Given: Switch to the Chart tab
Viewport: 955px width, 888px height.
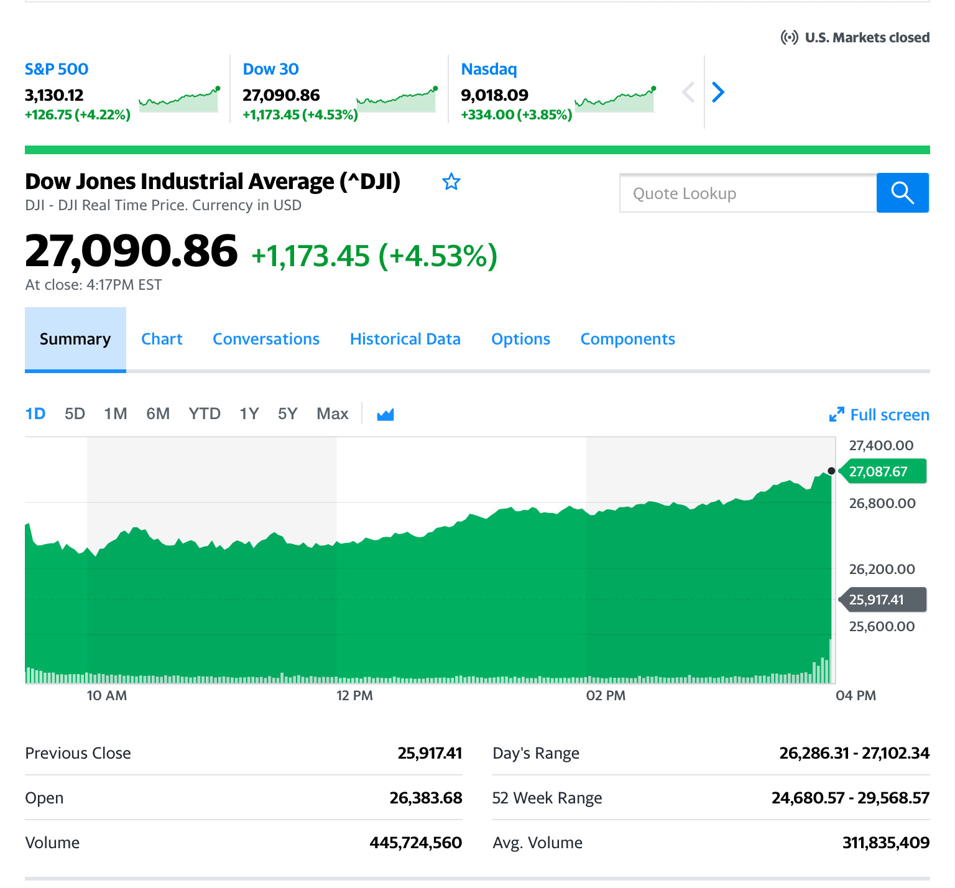Looking at the screenshot, I should pos(162,339).
